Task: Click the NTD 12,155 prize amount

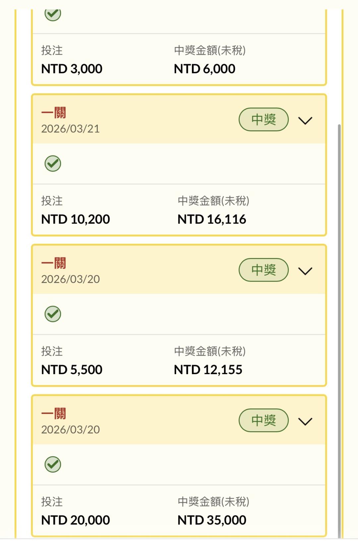Action: click(x=208, y=370)
